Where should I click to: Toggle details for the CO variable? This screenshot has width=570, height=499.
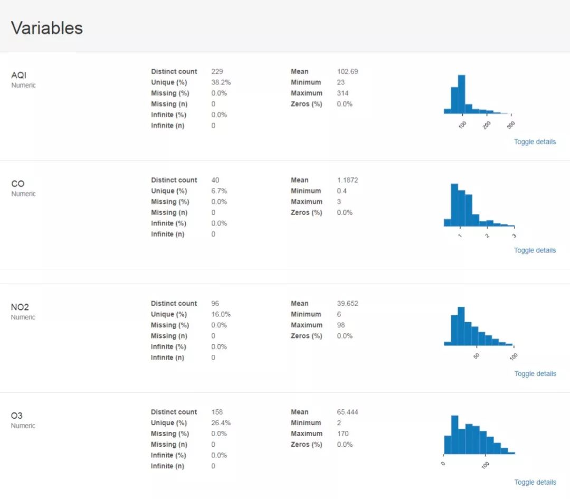click(x=535, y=250)
